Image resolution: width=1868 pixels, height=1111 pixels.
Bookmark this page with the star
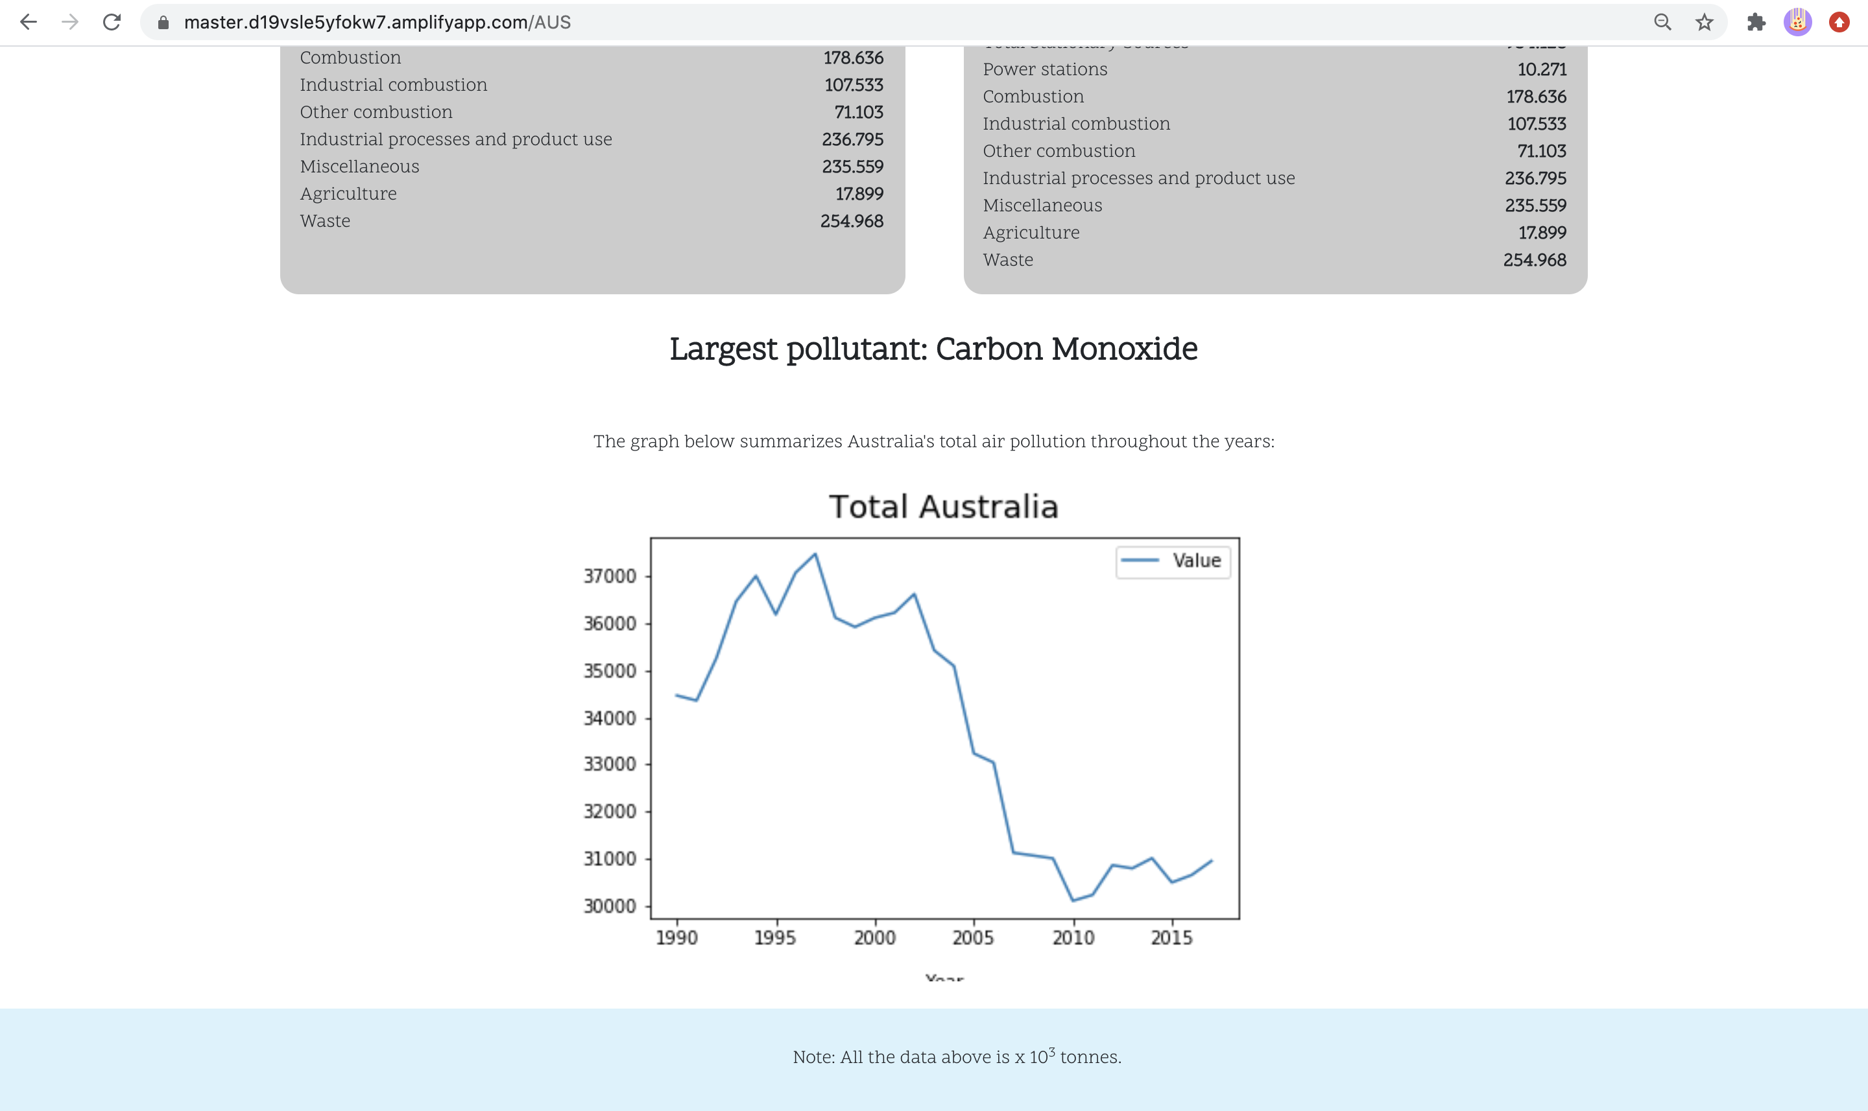point(1704,23)
